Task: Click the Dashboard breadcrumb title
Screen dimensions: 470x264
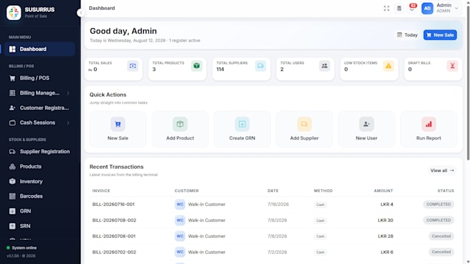Action: 102,8
